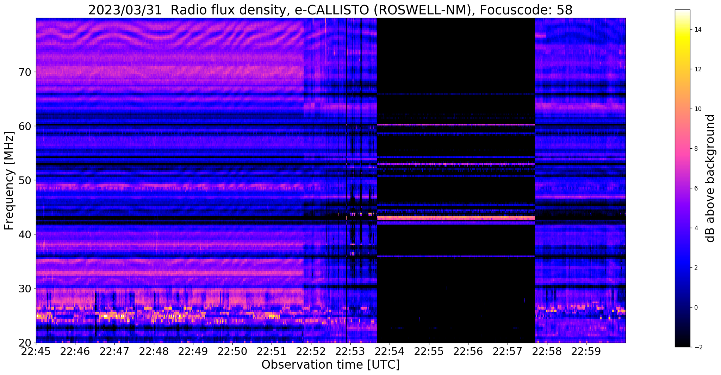Click the 22:54 time tick label

390,351
